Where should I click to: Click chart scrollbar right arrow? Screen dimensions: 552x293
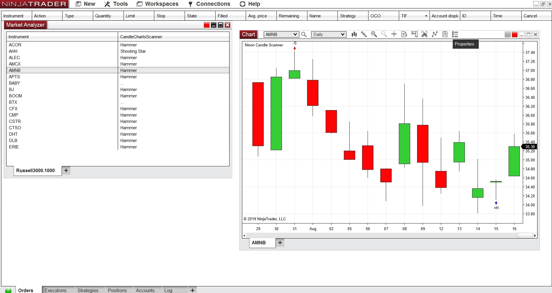coord(535,236)
